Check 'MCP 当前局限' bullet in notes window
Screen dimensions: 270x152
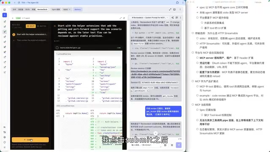pos(193,105)
